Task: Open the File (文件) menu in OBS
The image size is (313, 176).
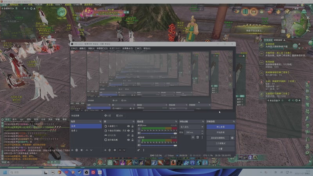Action: [74, 48]
